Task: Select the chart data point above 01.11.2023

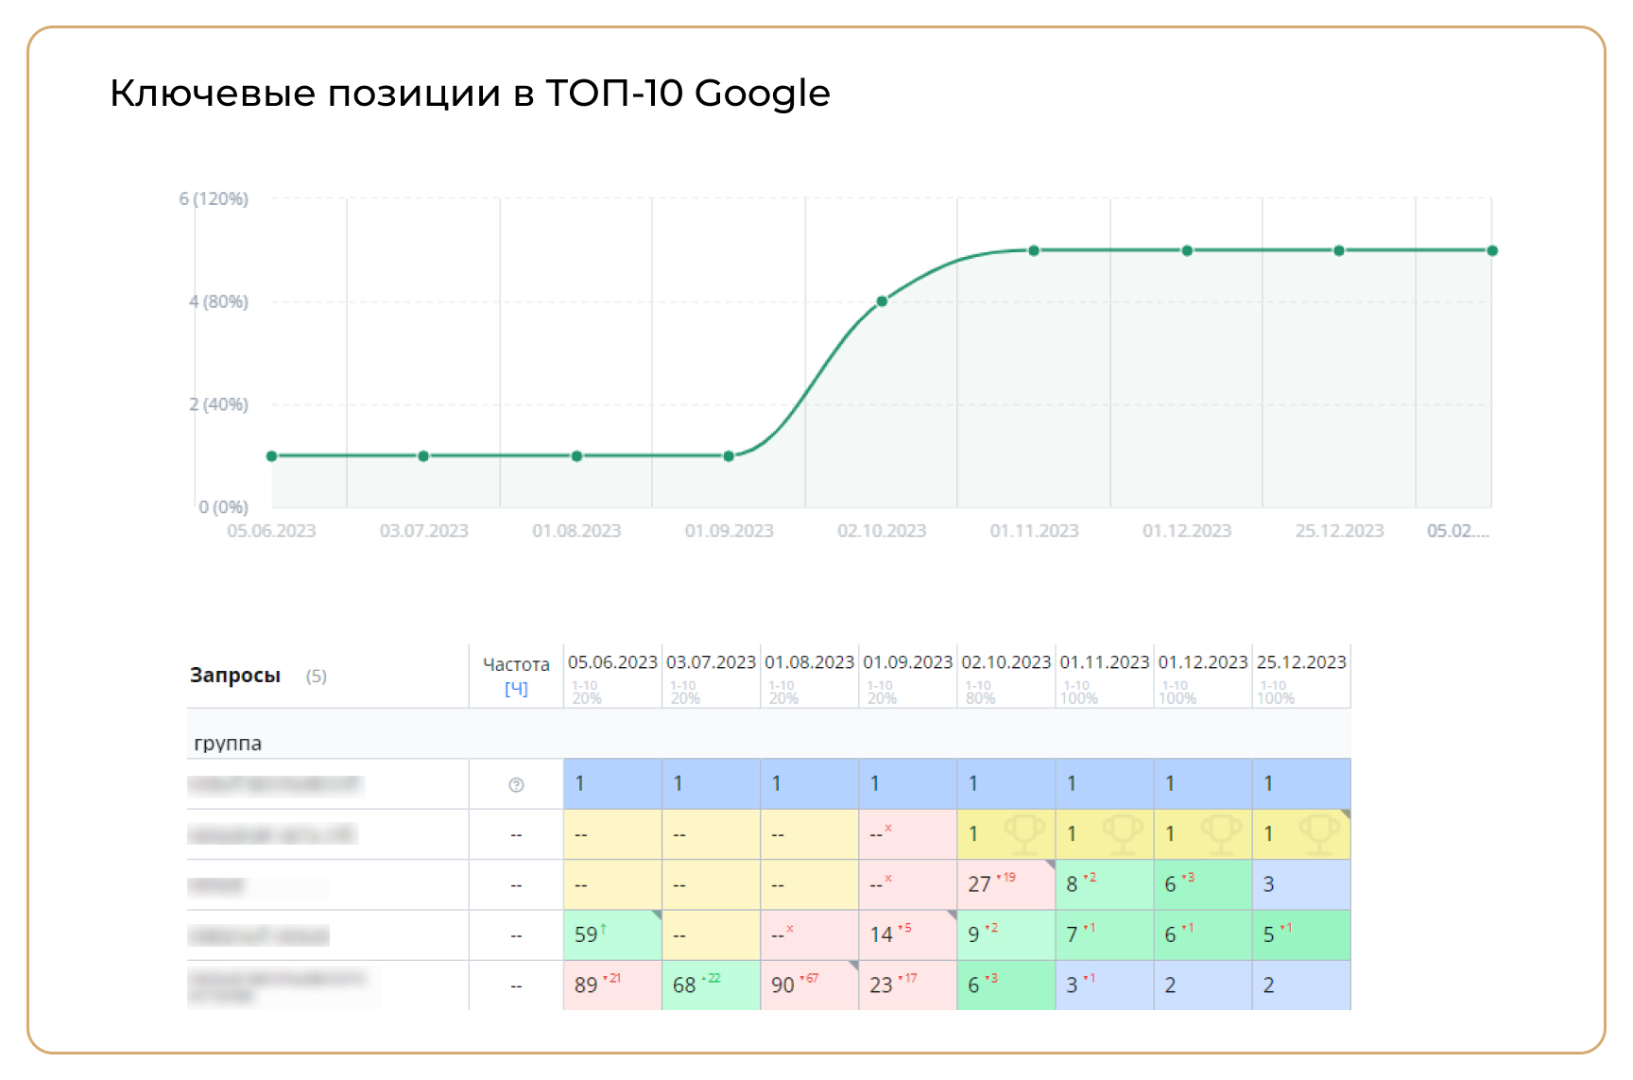Action: pyautogui.click(x=1034, y=250)
